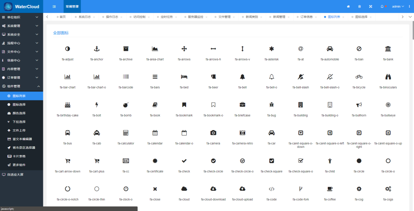Collapse the 组件管理 sidebar group

(21, 86)
